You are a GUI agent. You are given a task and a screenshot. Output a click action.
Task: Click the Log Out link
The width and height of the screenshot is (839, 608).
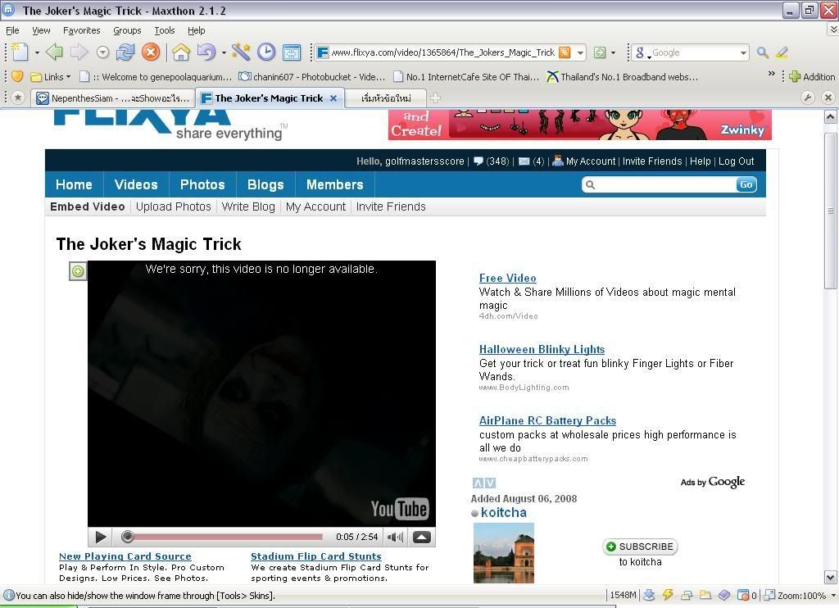(736, 161)
